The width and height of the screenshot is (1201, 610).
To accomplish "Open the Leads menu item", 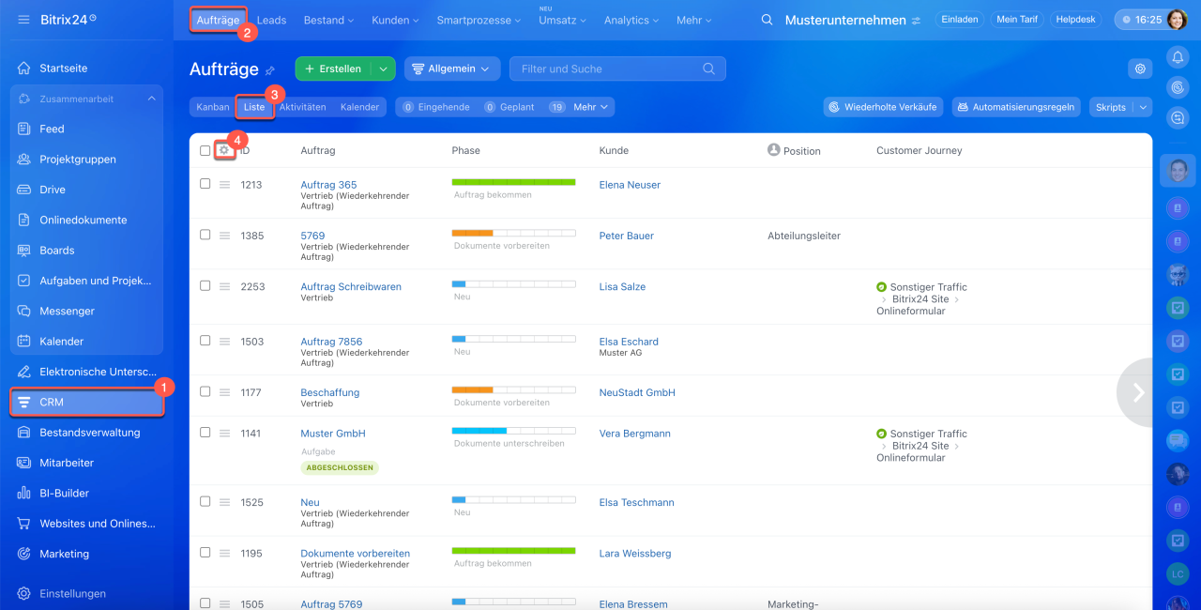I will (x=271, y=20).
